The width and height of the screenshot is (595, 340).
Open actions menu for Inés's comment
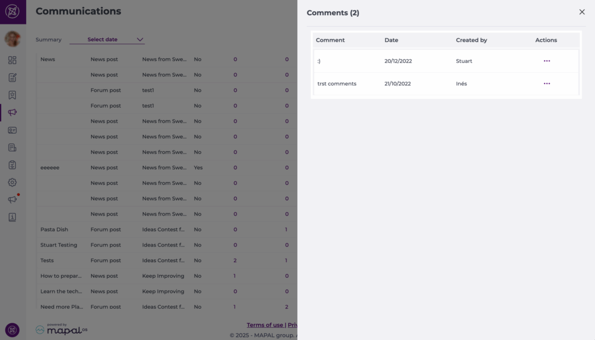tap(546, 84)
